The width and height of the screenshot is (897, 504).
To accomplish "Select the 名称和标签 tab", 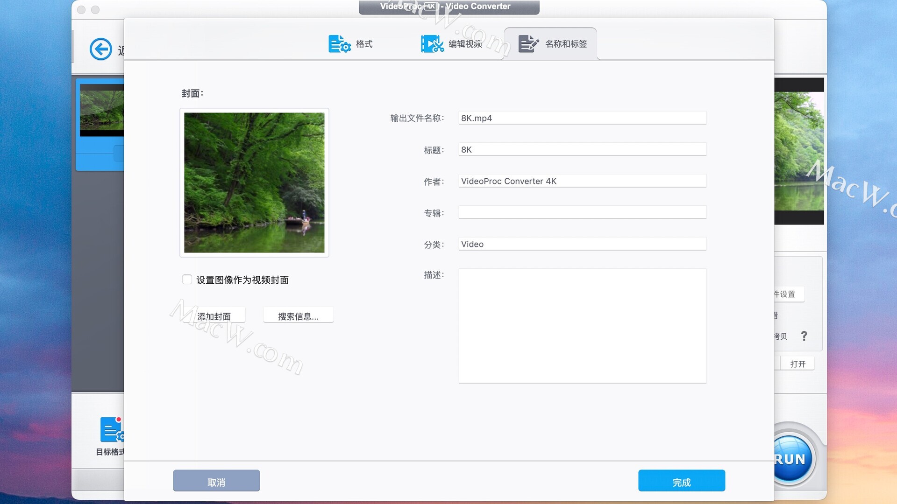I will tap(551, 44).
